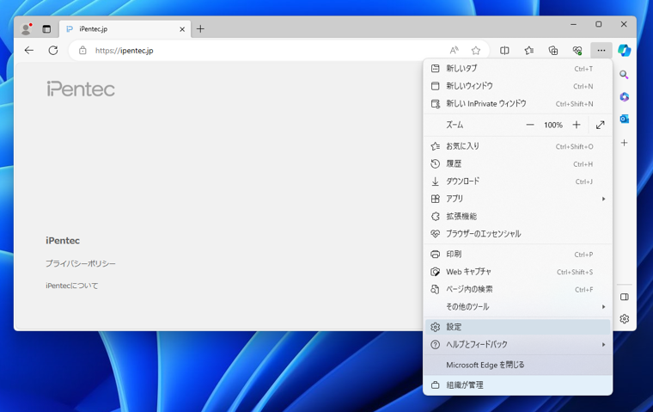653x412 pixels.
Task: Click the プライバシーポリシー link
Action: tap(81, 263)
